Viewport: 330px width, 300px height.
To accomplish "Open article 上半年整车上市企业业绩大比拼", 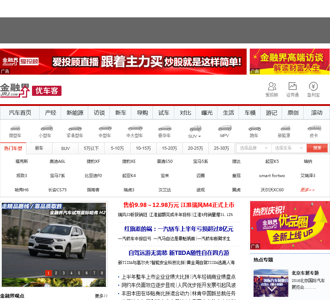I will (x=155, y=277).
